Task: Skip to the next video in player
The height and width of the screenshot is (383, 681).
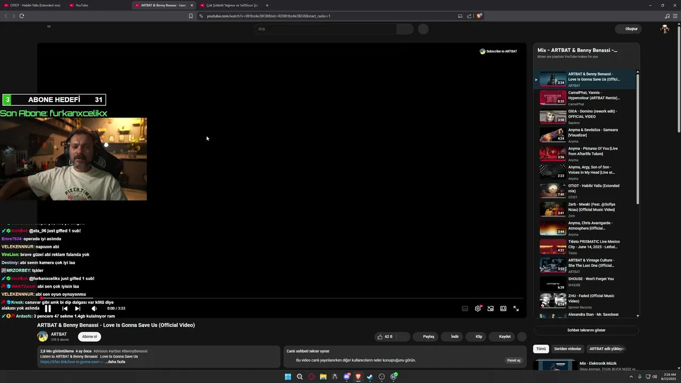Action: 78,309
